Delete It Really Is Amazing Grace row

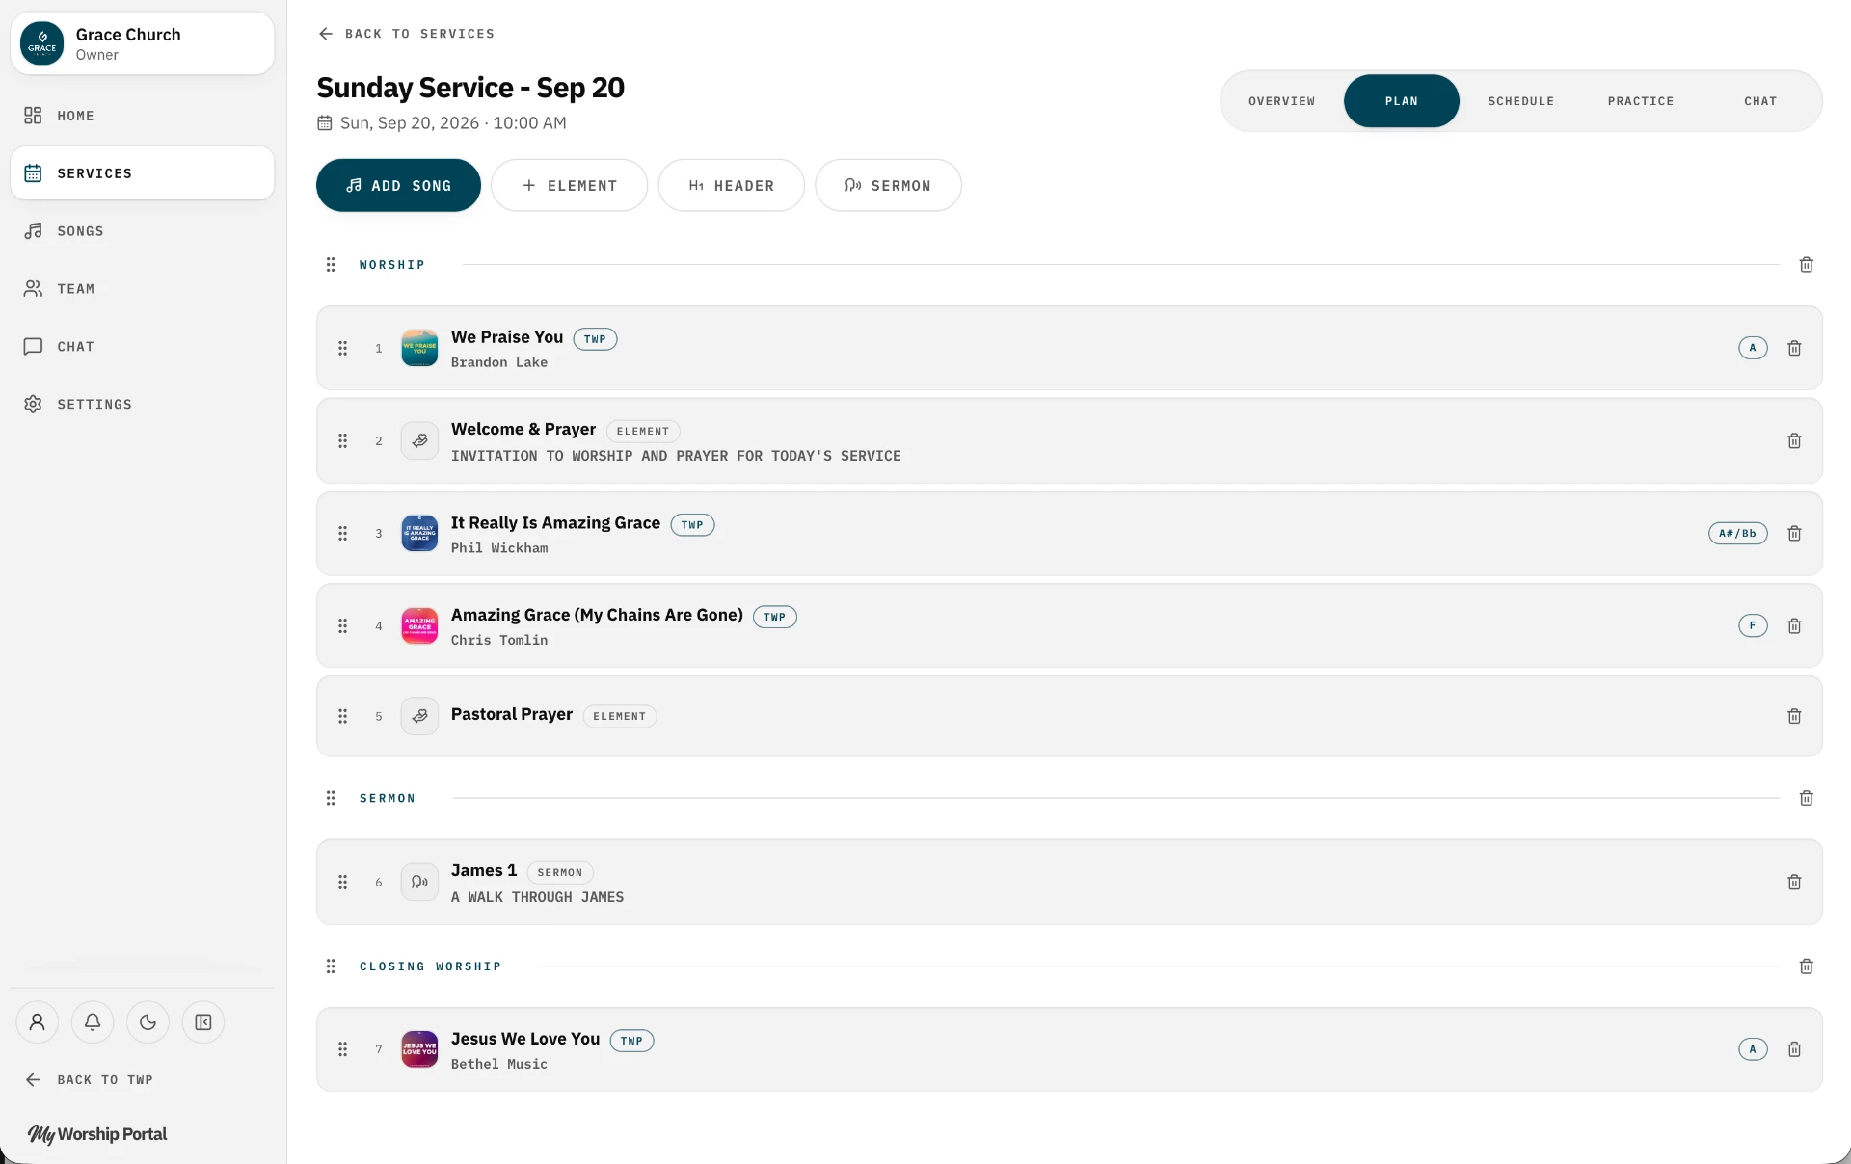pos(1794,533)
